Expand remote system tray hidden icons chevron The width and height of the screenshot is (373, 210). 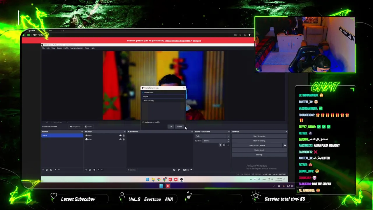point(251,179)
